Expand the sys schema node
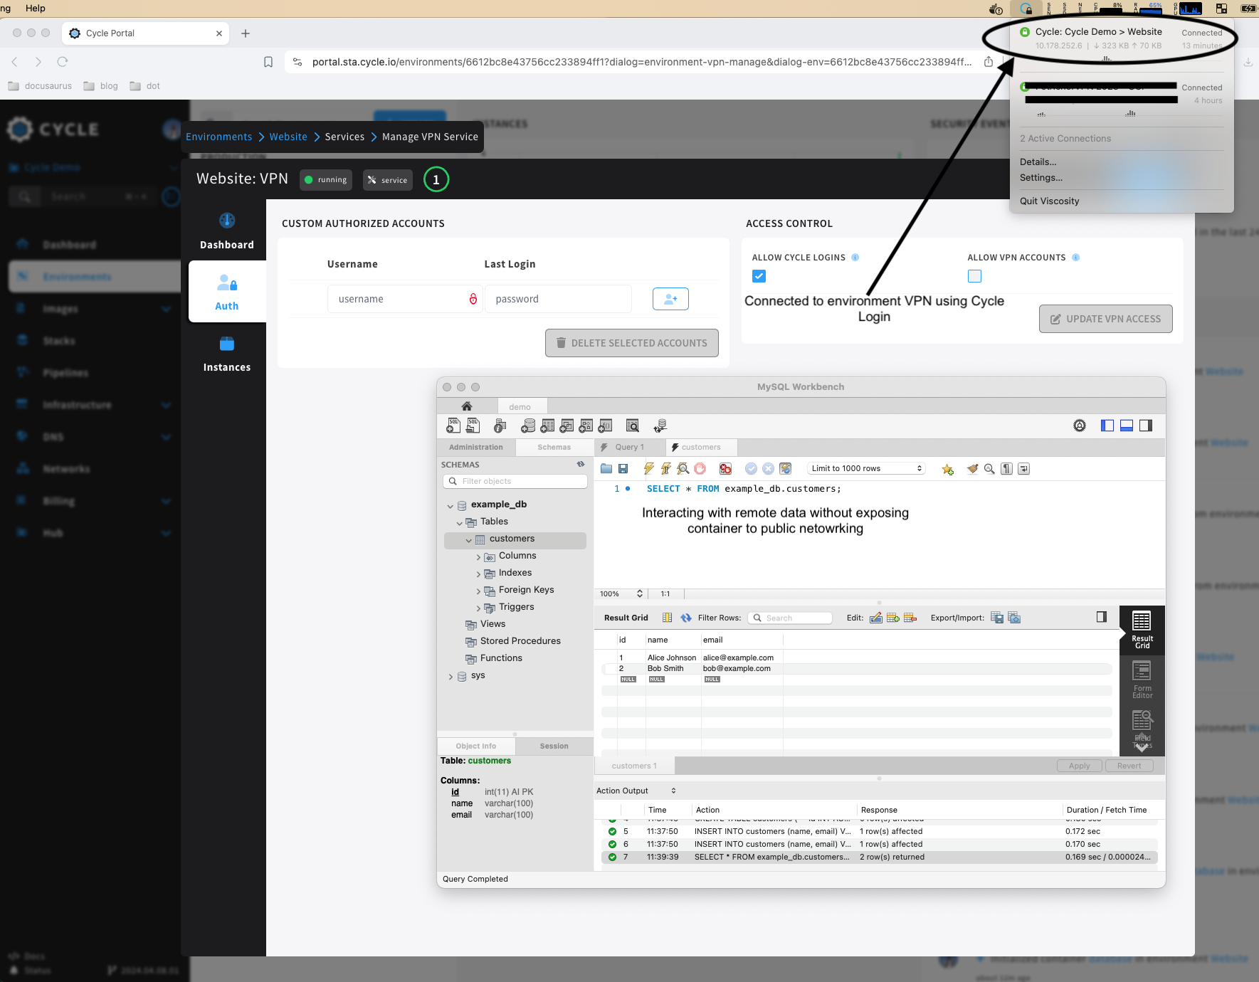 [x=451, y=677]
